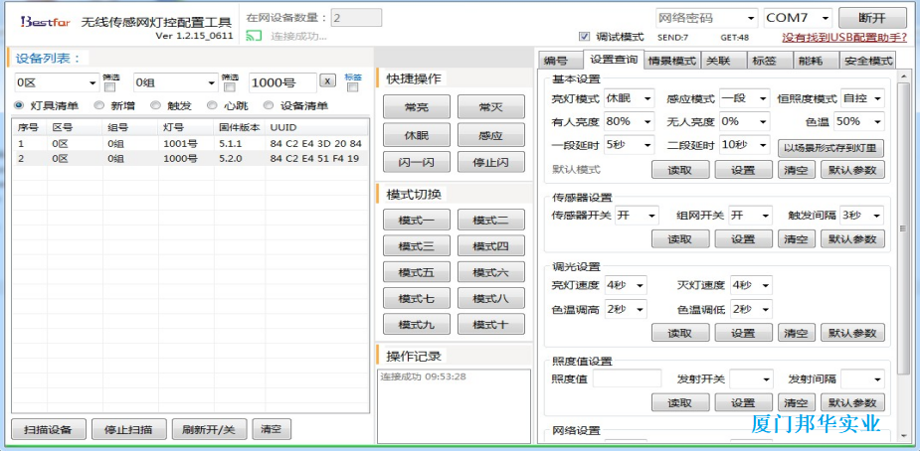Select the 设备清单 radio button
Viewport: 921px width, 451px height.
269,105
